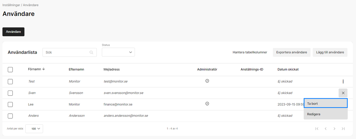Go to the next page
Viewport: 356px width, 139px height.
[334, 129]
